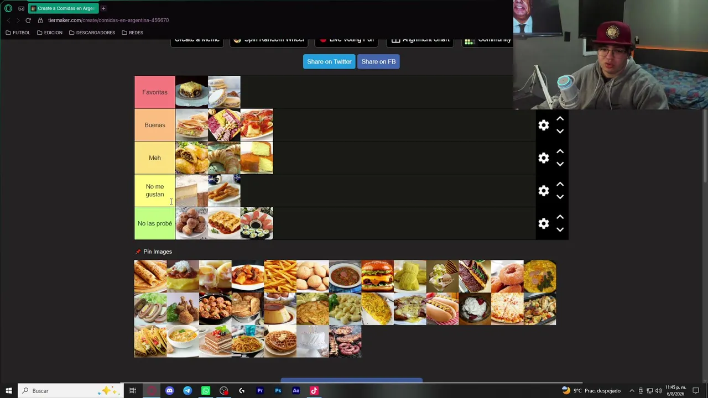
Task: Open the network status tray icon
Action: pyautogui.click(x=649, y=391)
